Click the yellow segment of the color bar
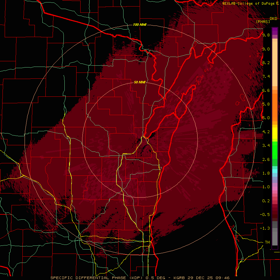The width and height of the screenshot is (280, 280). [x=275, y=133]
